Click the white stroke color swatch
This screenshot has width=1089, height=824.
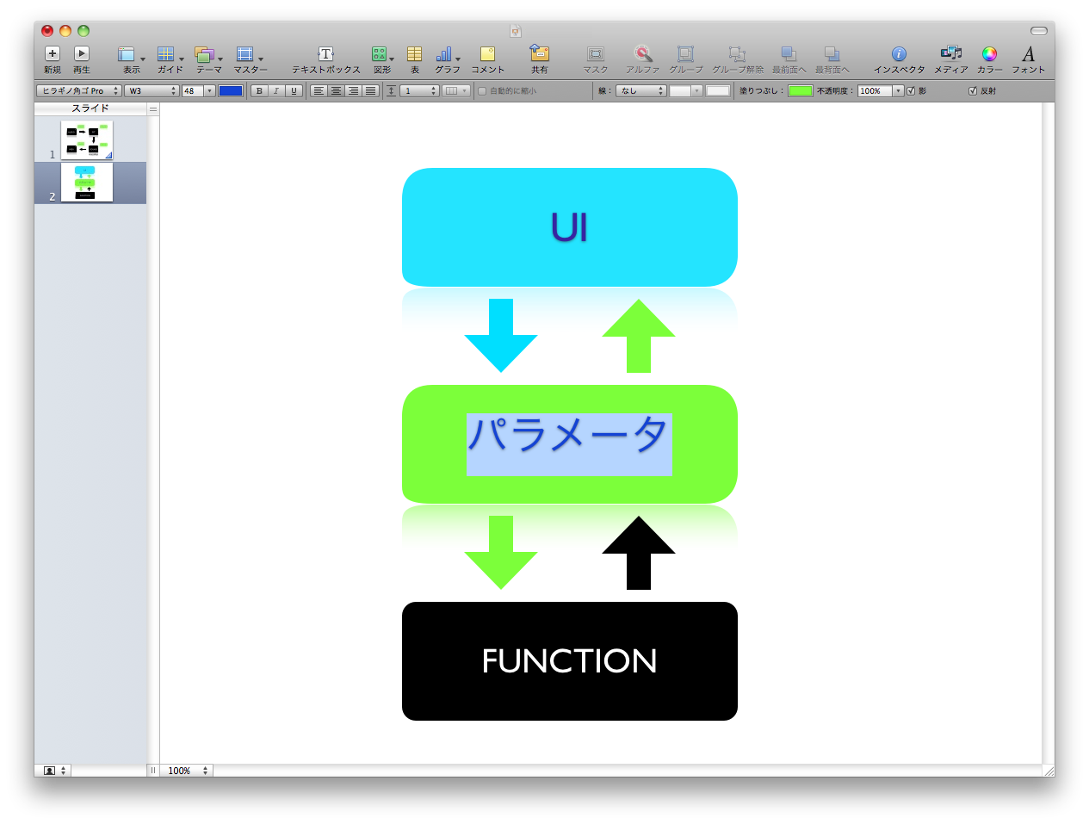[x=718, y=90]
